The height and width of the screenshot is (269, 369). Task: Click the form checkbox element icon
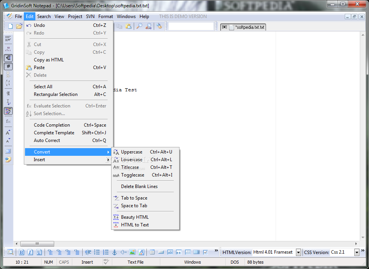tap(205, 252)
